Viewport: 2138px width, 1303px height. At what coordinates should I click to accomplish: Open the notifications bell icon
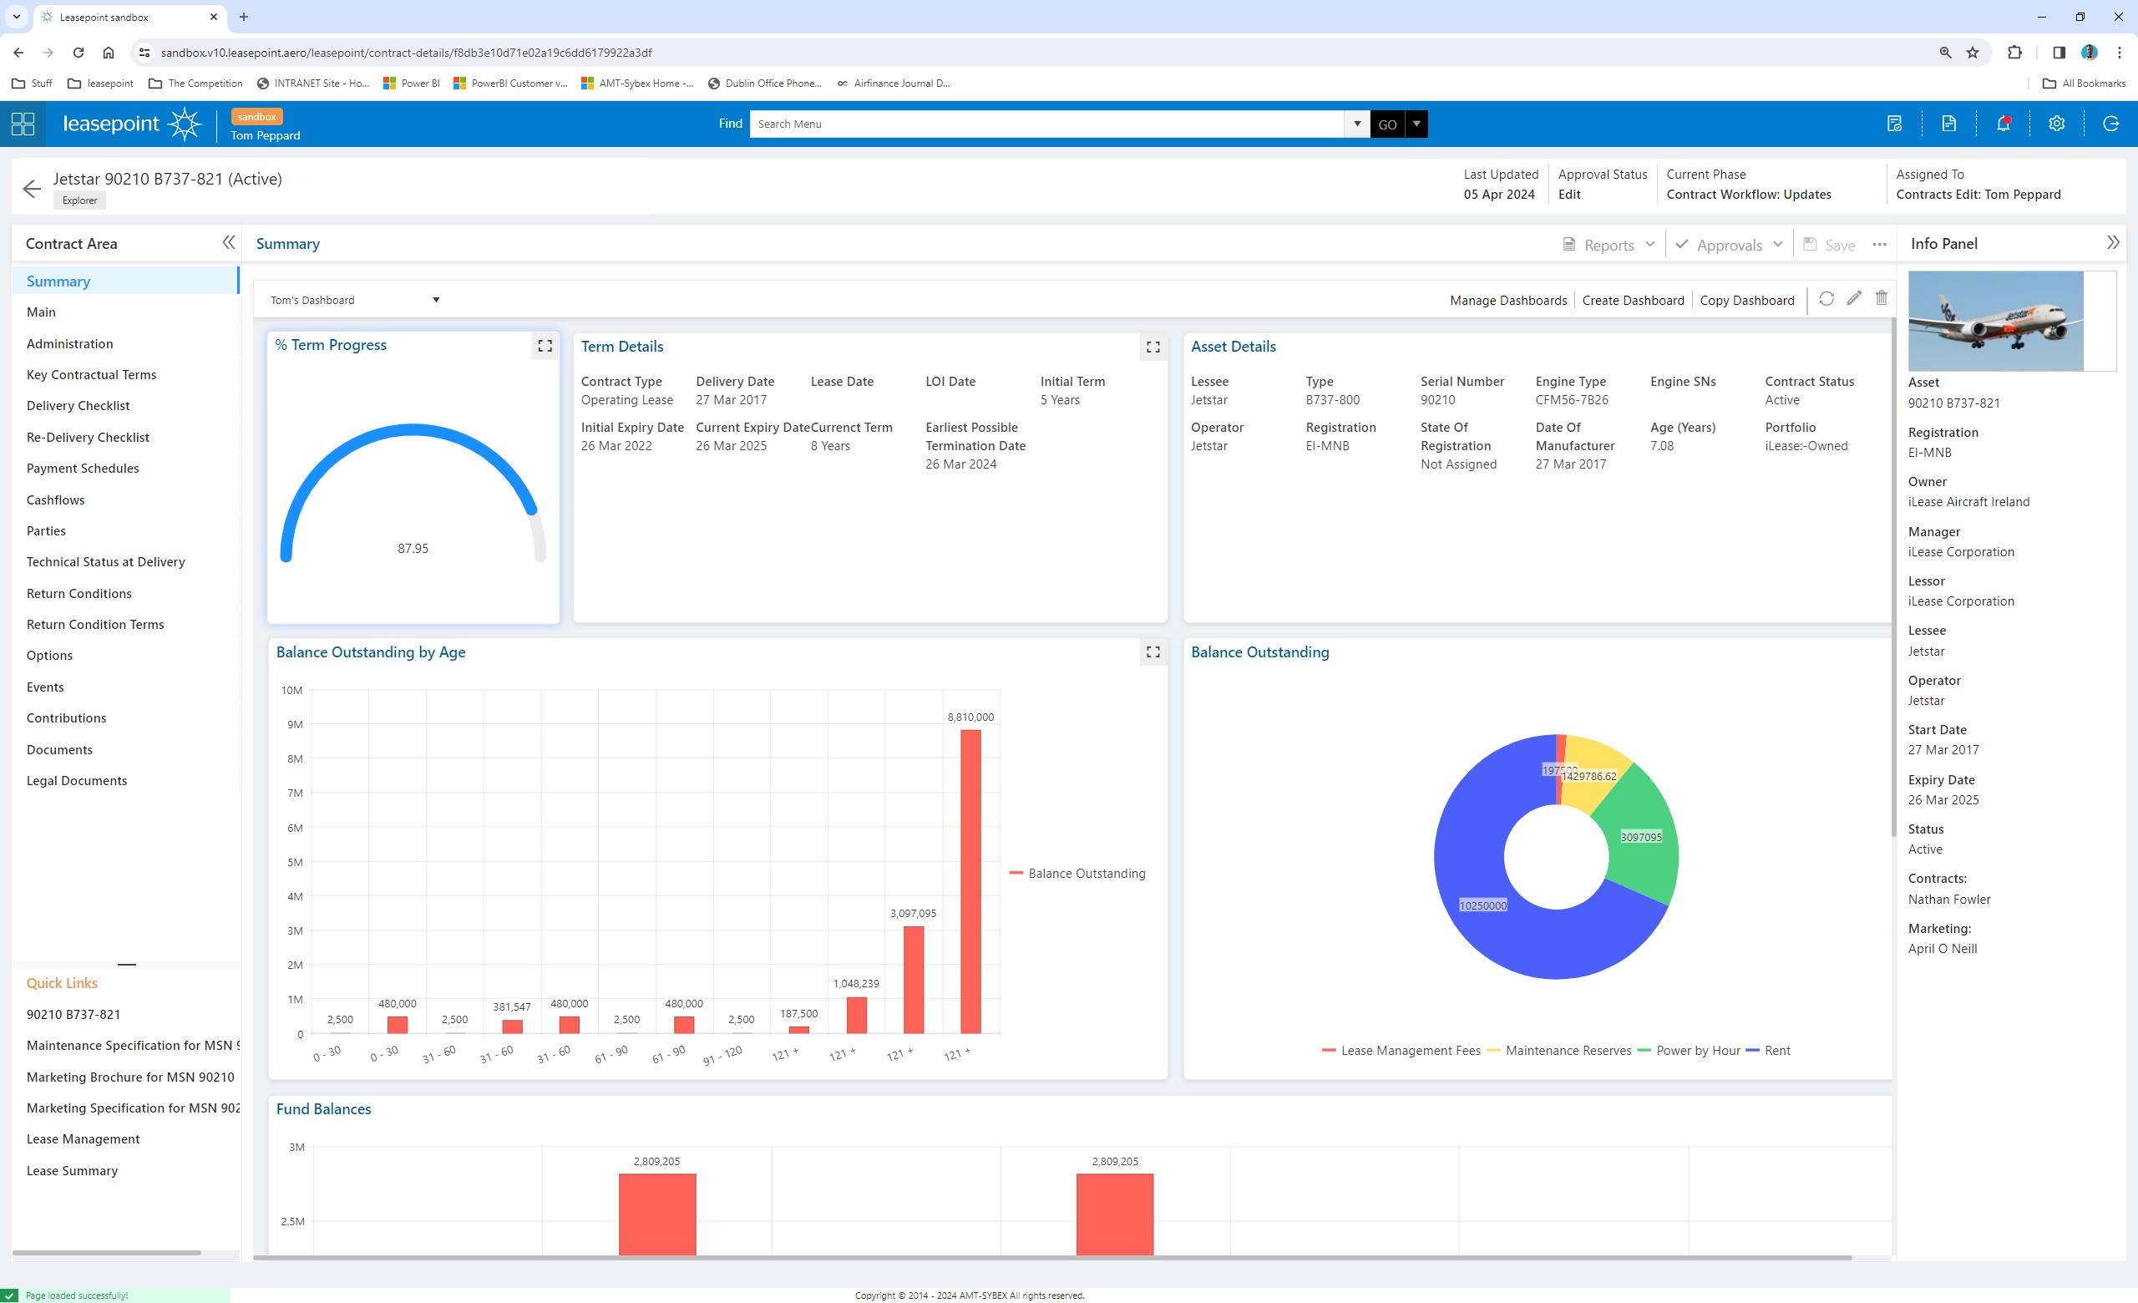pyautogui.click(x=2003, y=124)
